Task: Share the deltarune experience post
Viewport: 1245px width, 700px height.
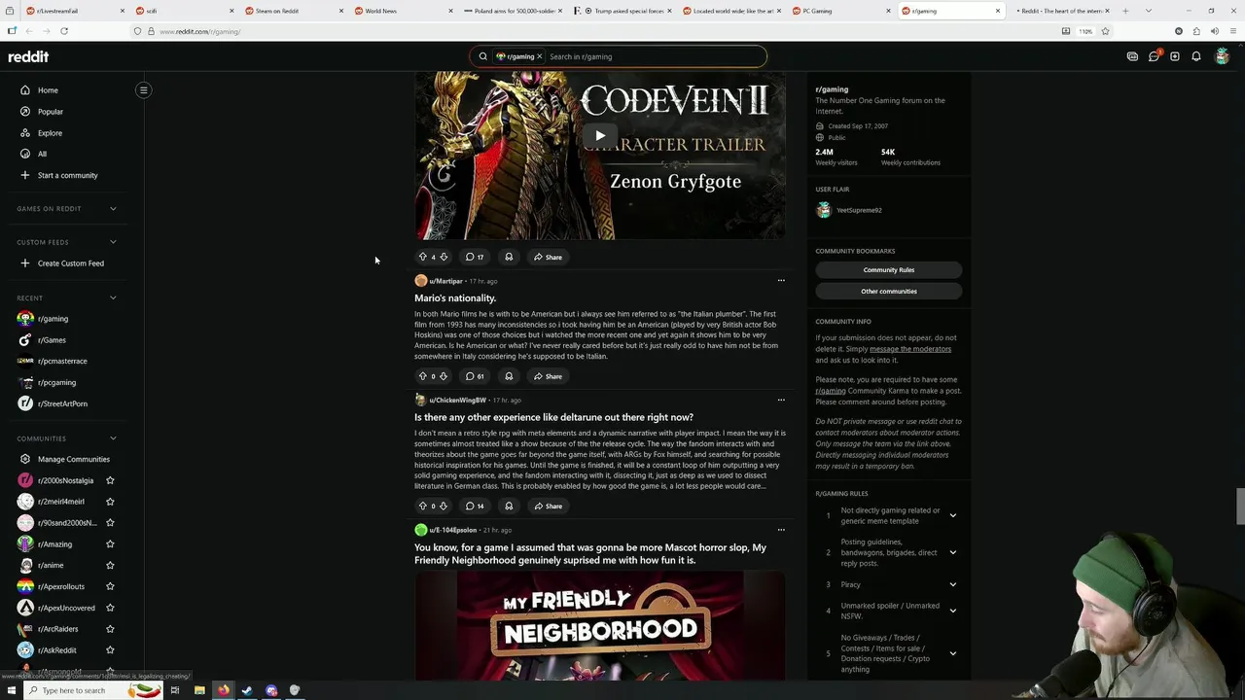Action: pos(548,506)
